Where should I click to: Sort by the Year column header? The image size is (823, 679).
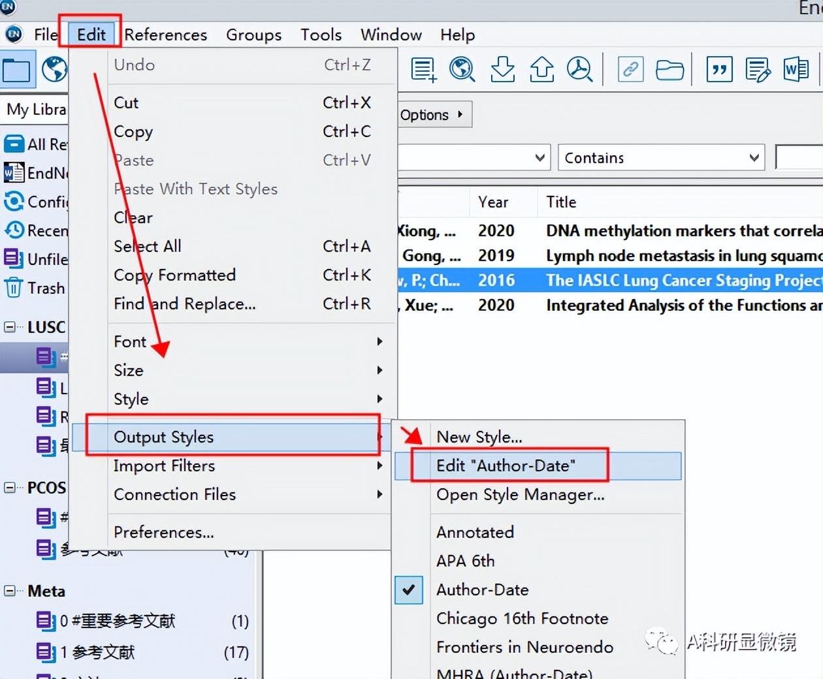click(x=493, y=202)
